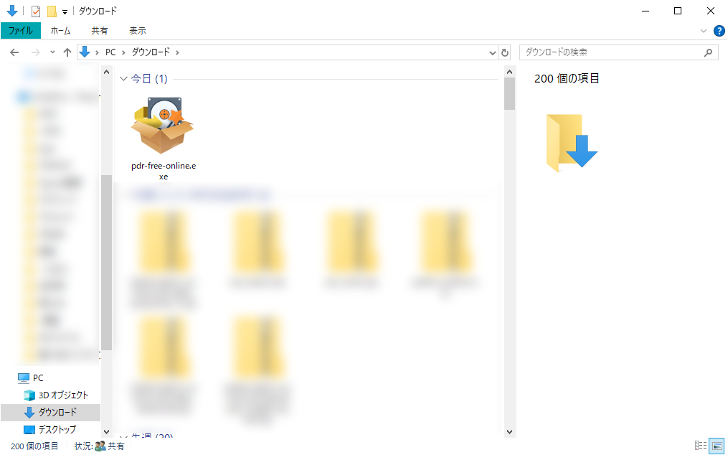Select 3D オブジェクト in navigation pane
The width and height of the screenshot is (728, 455).
[56, 395]
